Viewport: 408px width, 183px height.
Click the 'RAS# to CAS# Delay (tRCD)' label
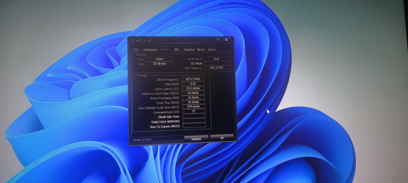(161, 94)
